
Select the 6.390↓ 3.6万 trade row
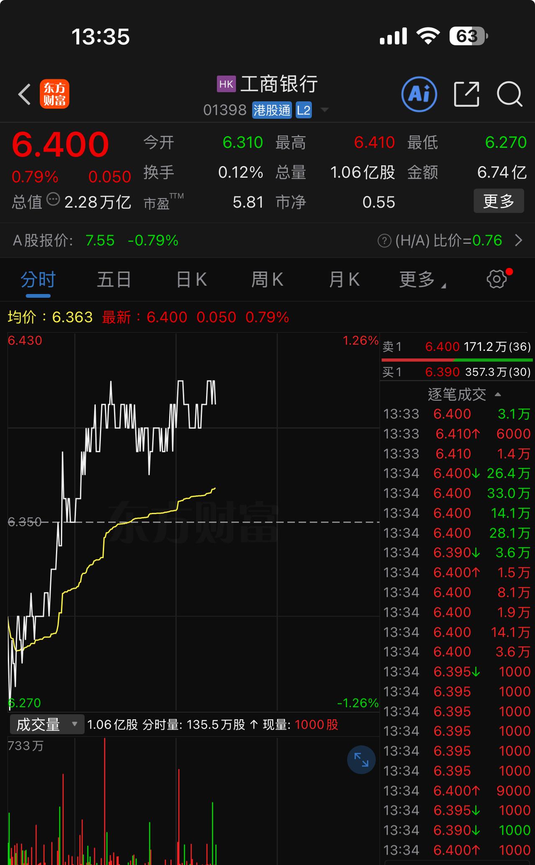457,553
